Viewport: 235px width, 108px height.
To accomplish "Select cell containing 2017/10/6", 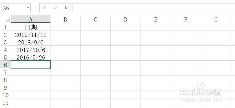I will tap(31, 49).
